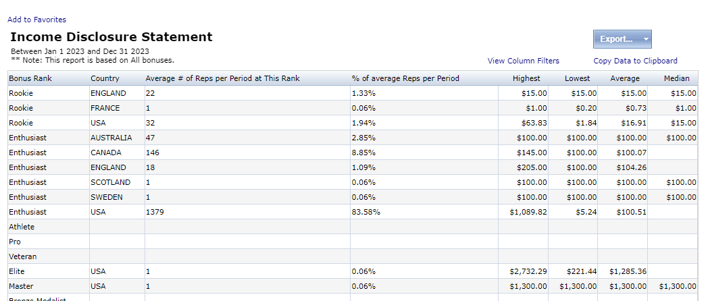This screenshot has height=301, width=708.
Task: Click the Add to Favorites link
Action: click(x=36, y=20)
